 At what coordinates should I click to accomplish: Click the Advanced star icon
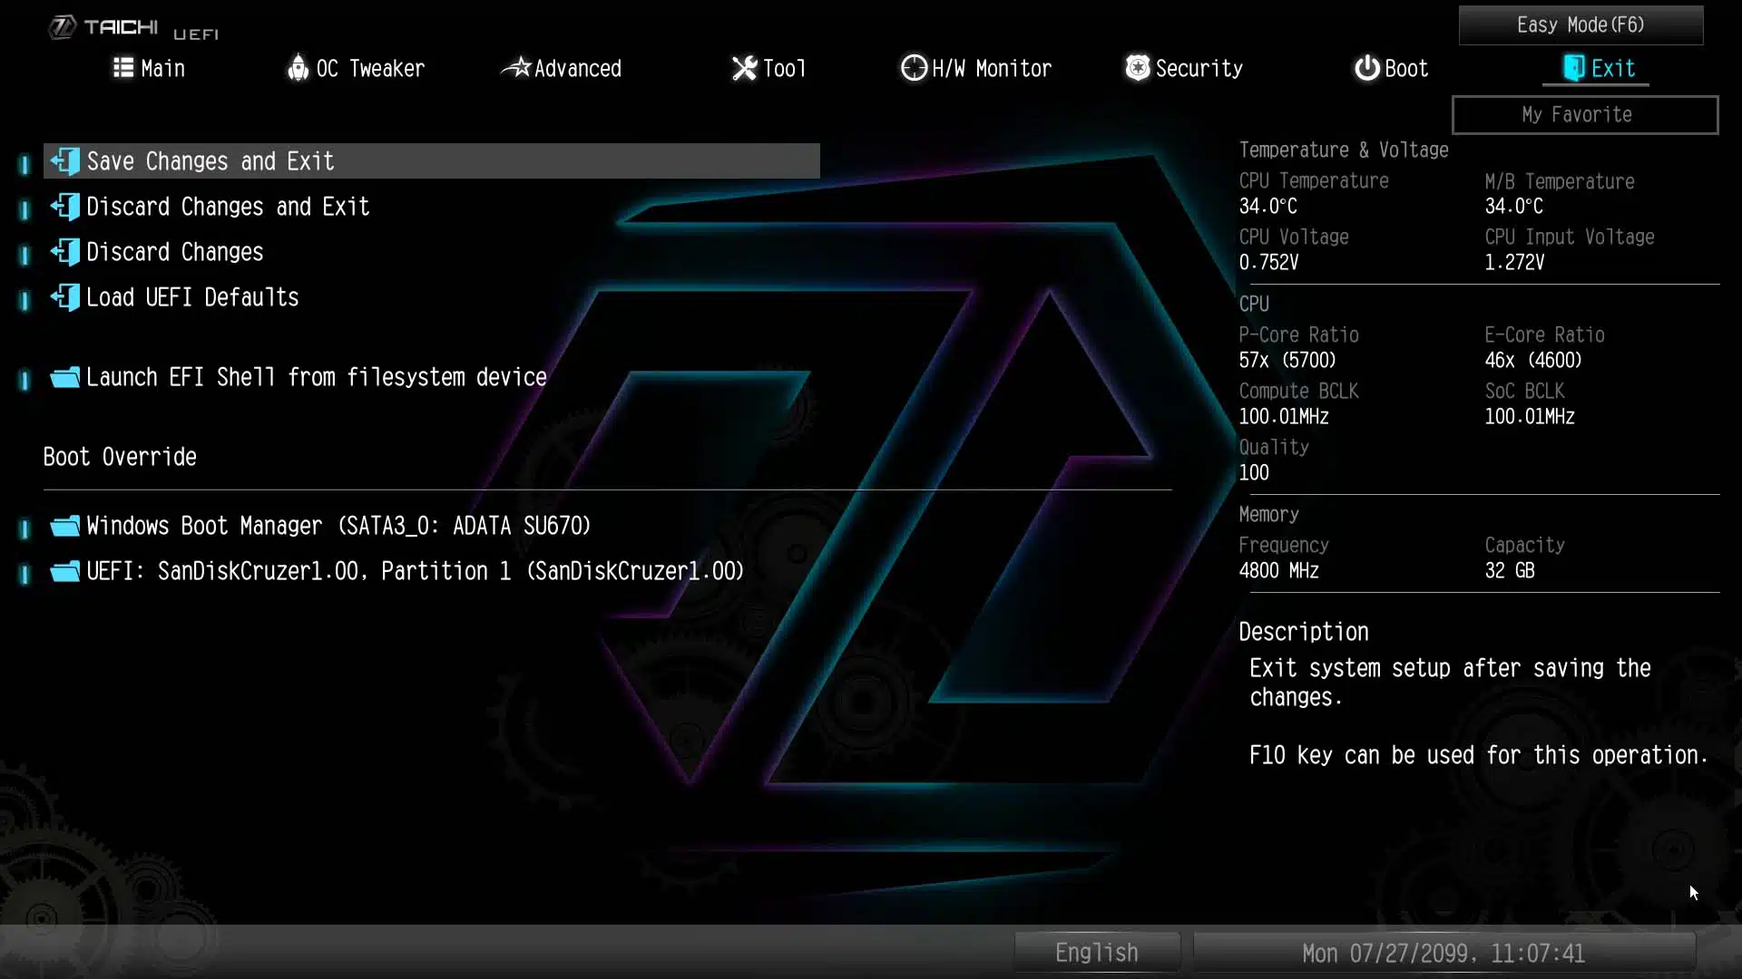[x=516, y=67]
